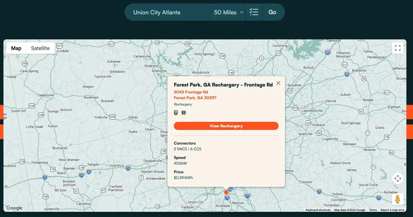The width and height of the screenshot is (413, 217).
Task: Click the orange station marker on map
Action: pyautogui.click(x=226, y=192)
